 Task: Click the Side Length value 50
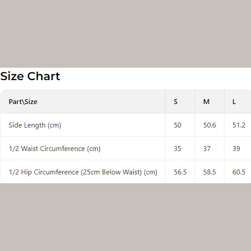[x=178, y=125]
